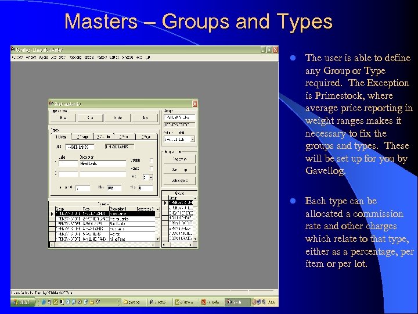Open the Reporting menu
This screenshot has height=314, width=418.
[75, 57]
